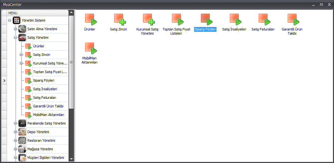Click the Satın Alma Yönetimi tree icon
The height and width of the screenshot is (163, 334).
(x=22, y=29)
